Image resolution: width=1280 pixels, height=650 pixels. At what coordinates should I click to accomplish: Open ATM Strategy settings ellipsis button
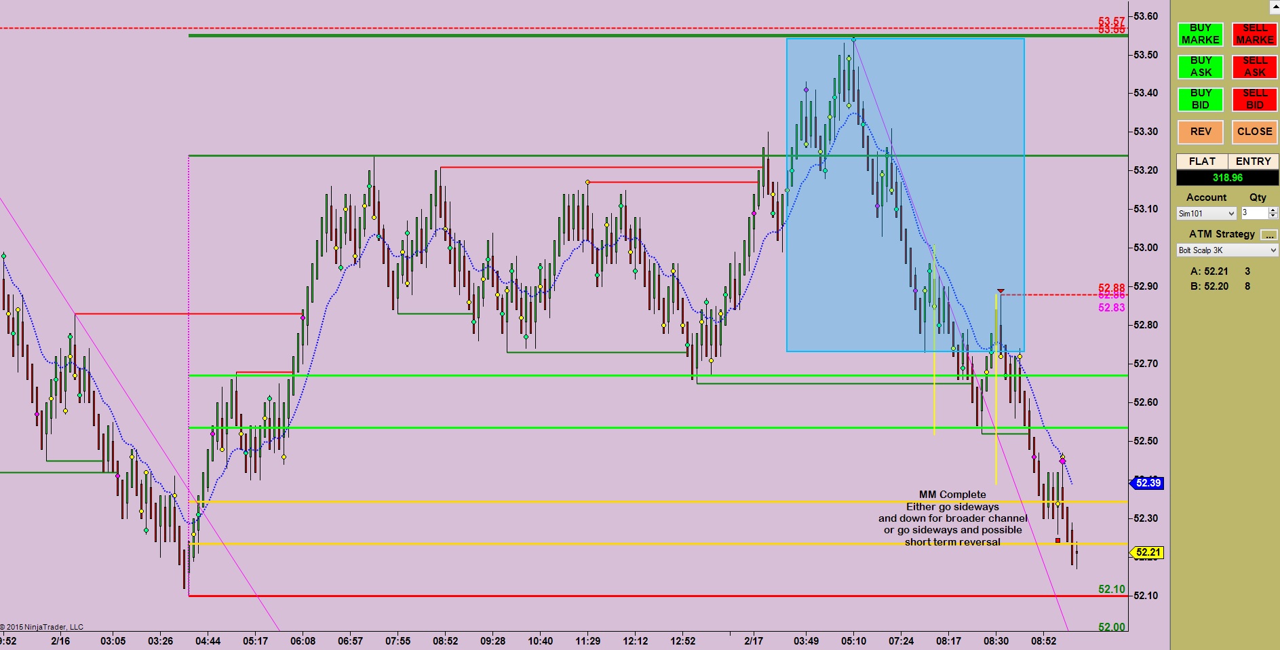[1268, 234]
